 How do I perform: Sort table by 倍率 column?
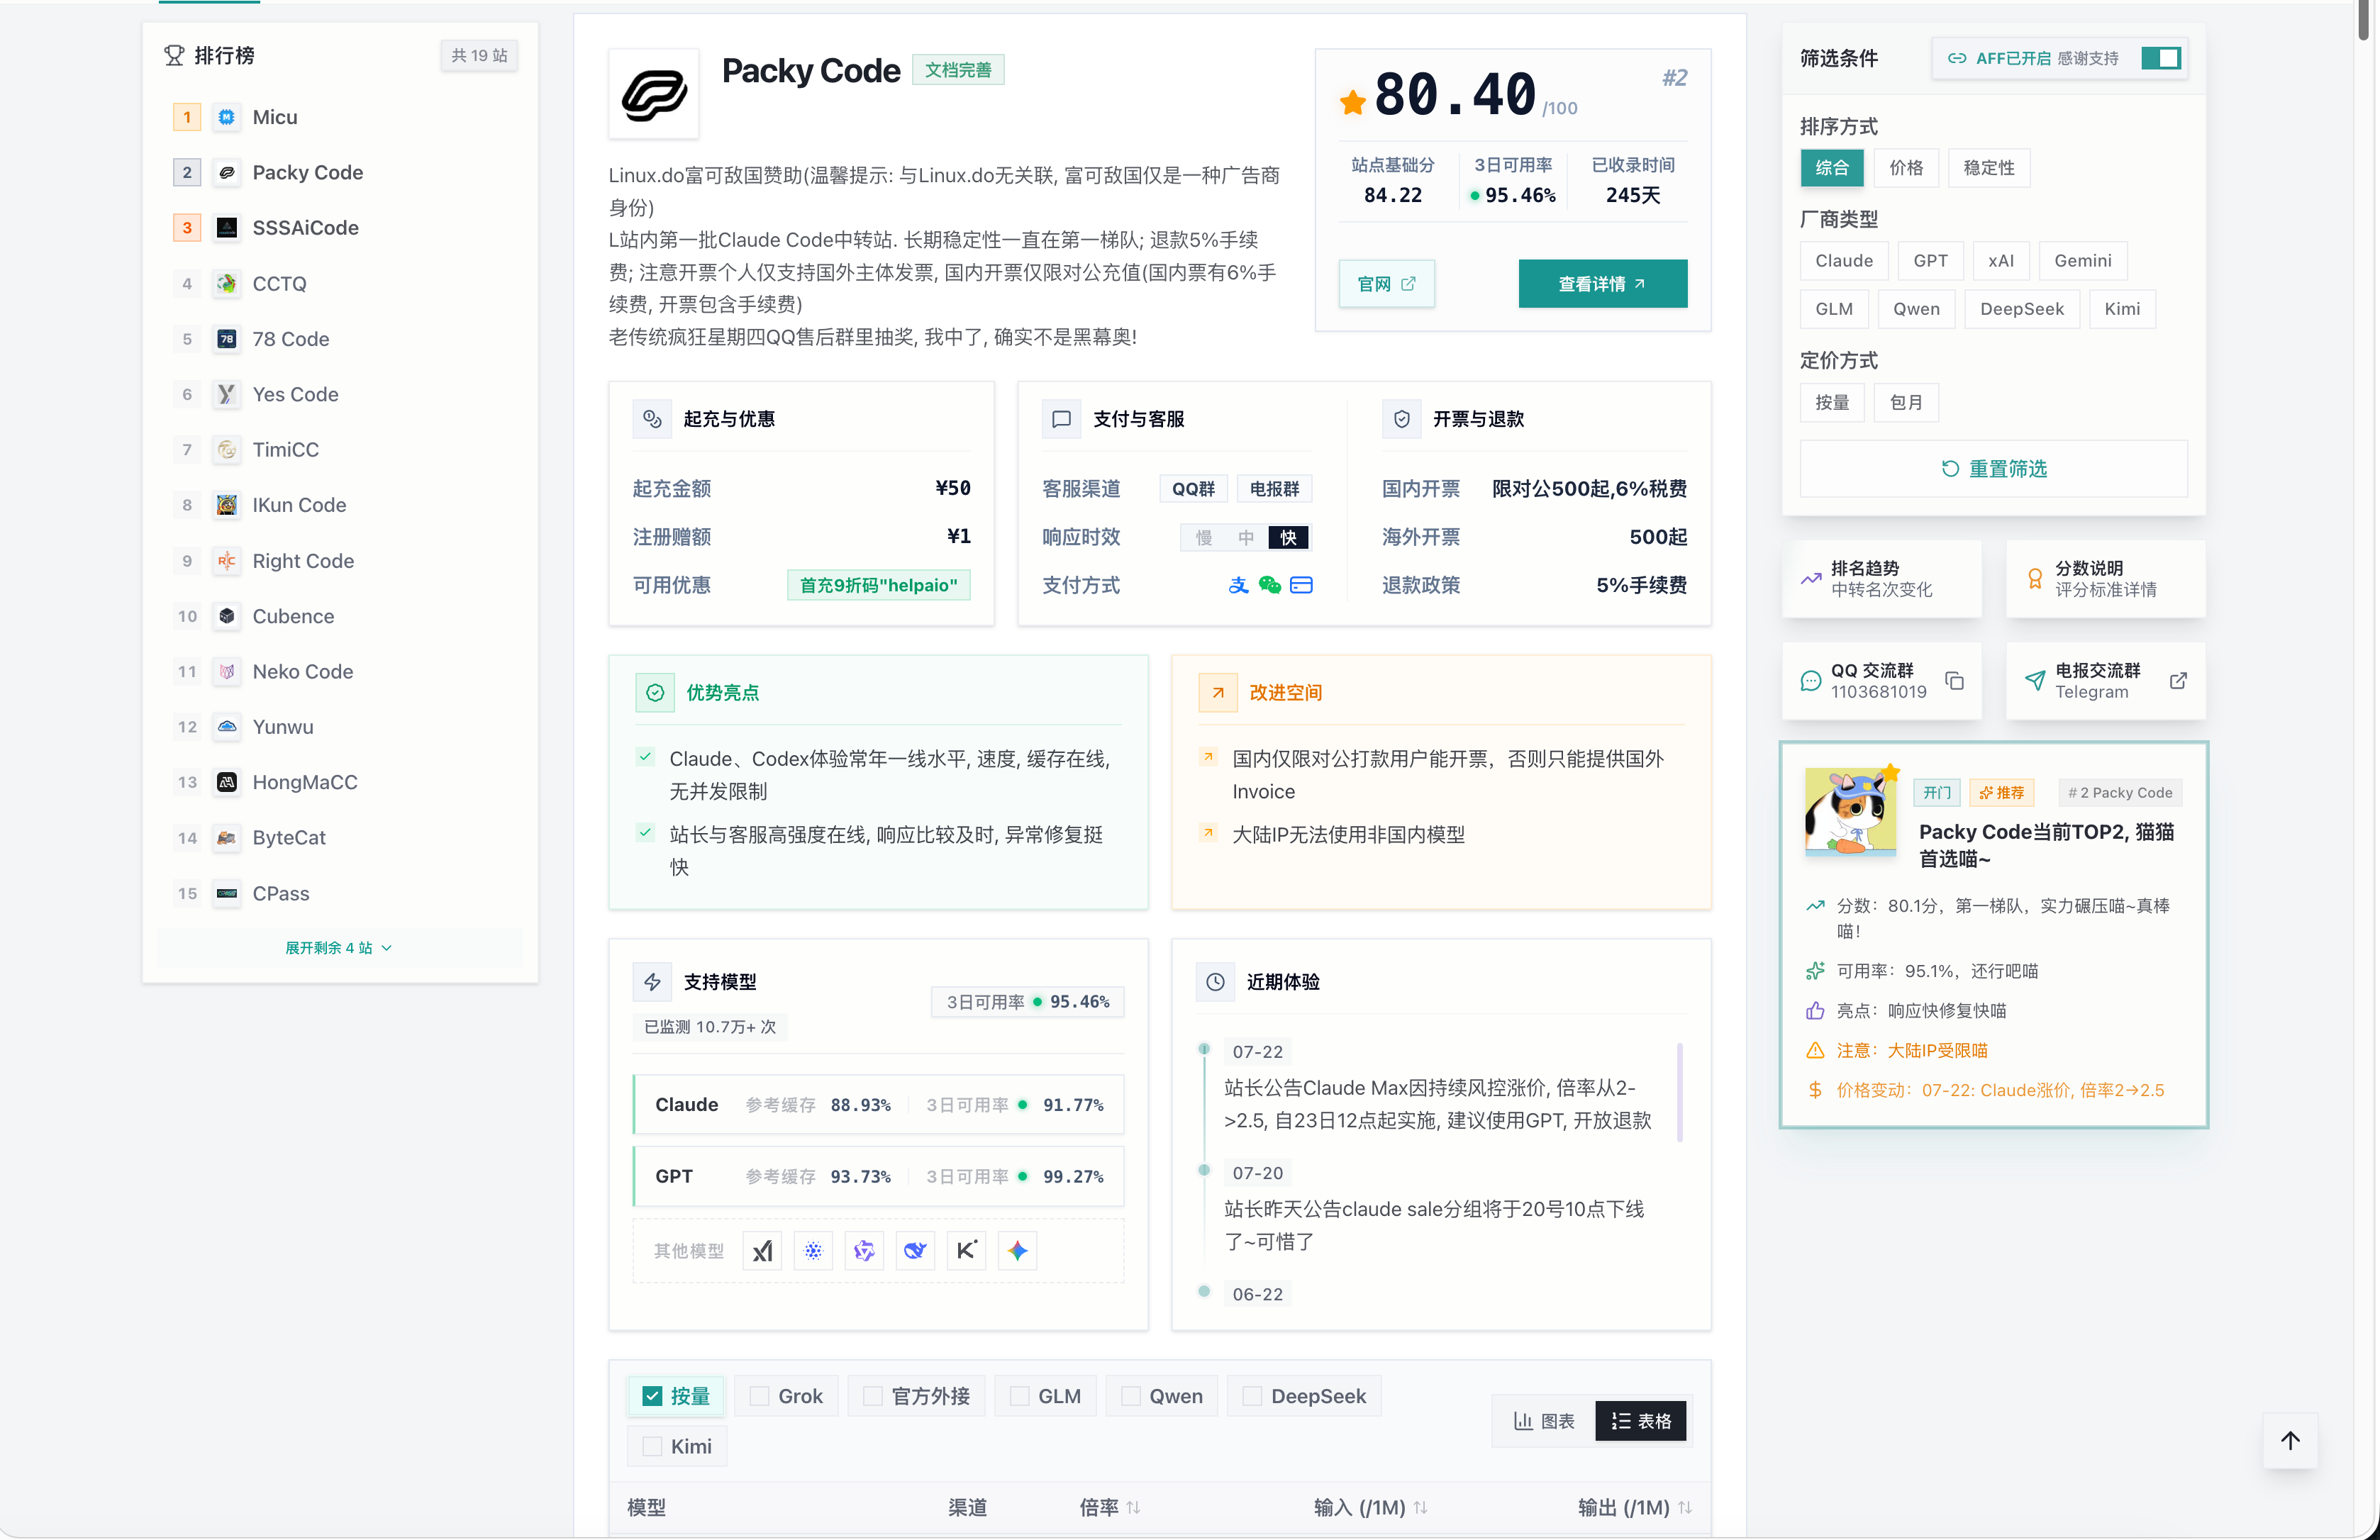[1110, 1507]
